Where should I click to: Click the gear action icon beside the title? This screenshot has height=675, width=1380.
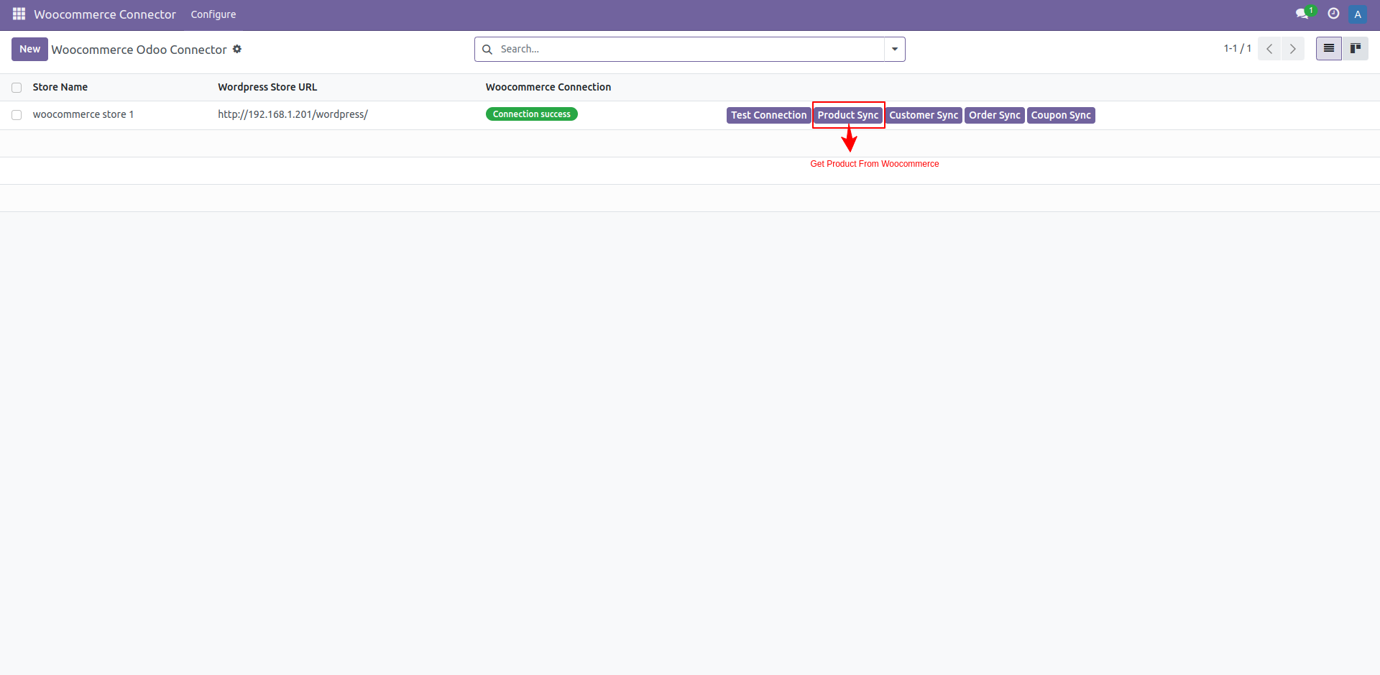(237, 49)
